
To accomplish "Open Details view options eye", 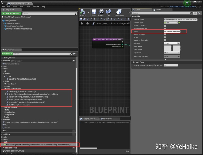I will [199, 13].
